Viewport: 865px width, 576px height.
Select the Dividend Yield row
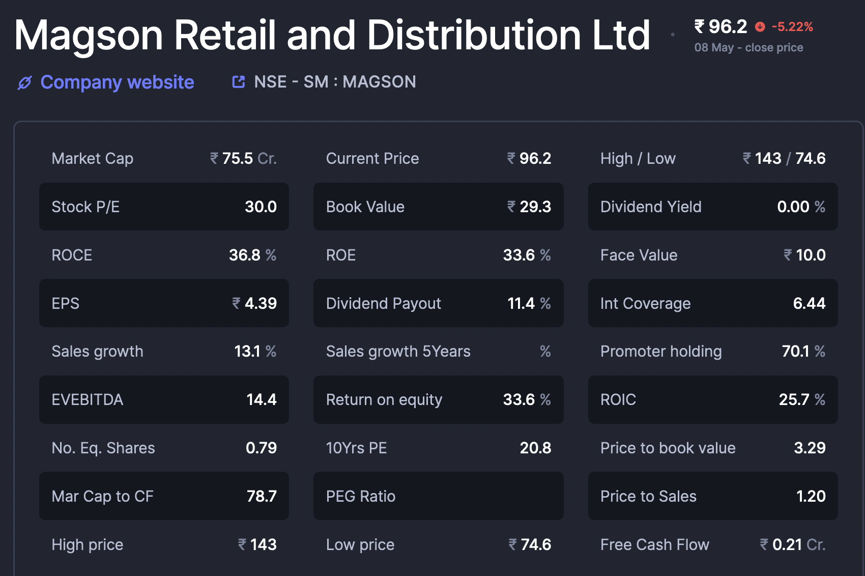click(713, 207)
